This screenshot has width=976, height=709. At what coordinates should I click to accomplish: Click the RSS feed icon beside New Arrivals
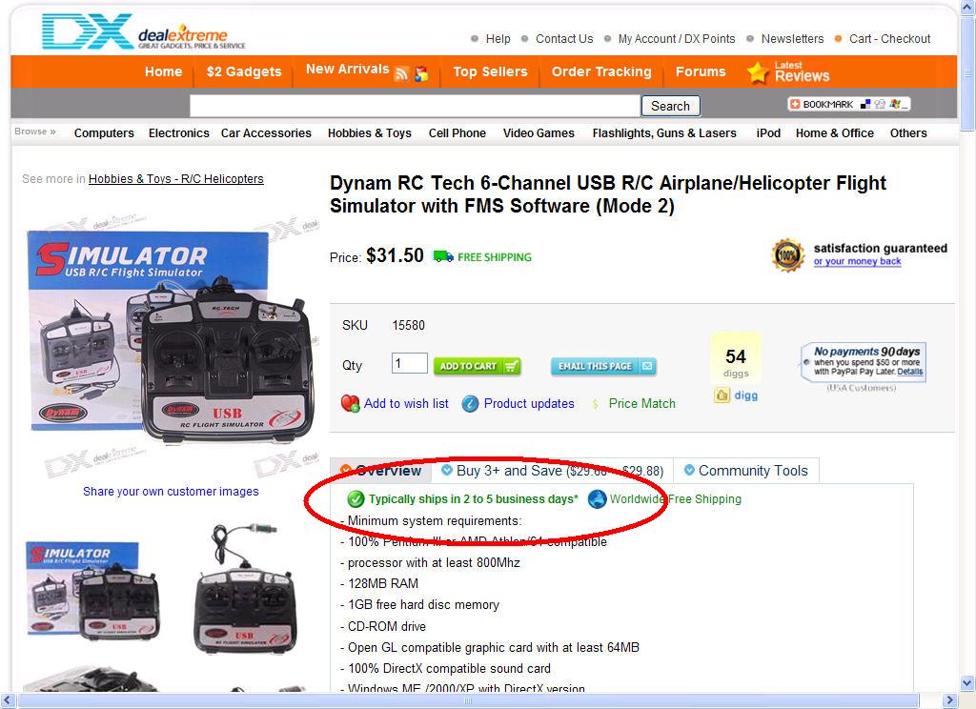point(401,74)
